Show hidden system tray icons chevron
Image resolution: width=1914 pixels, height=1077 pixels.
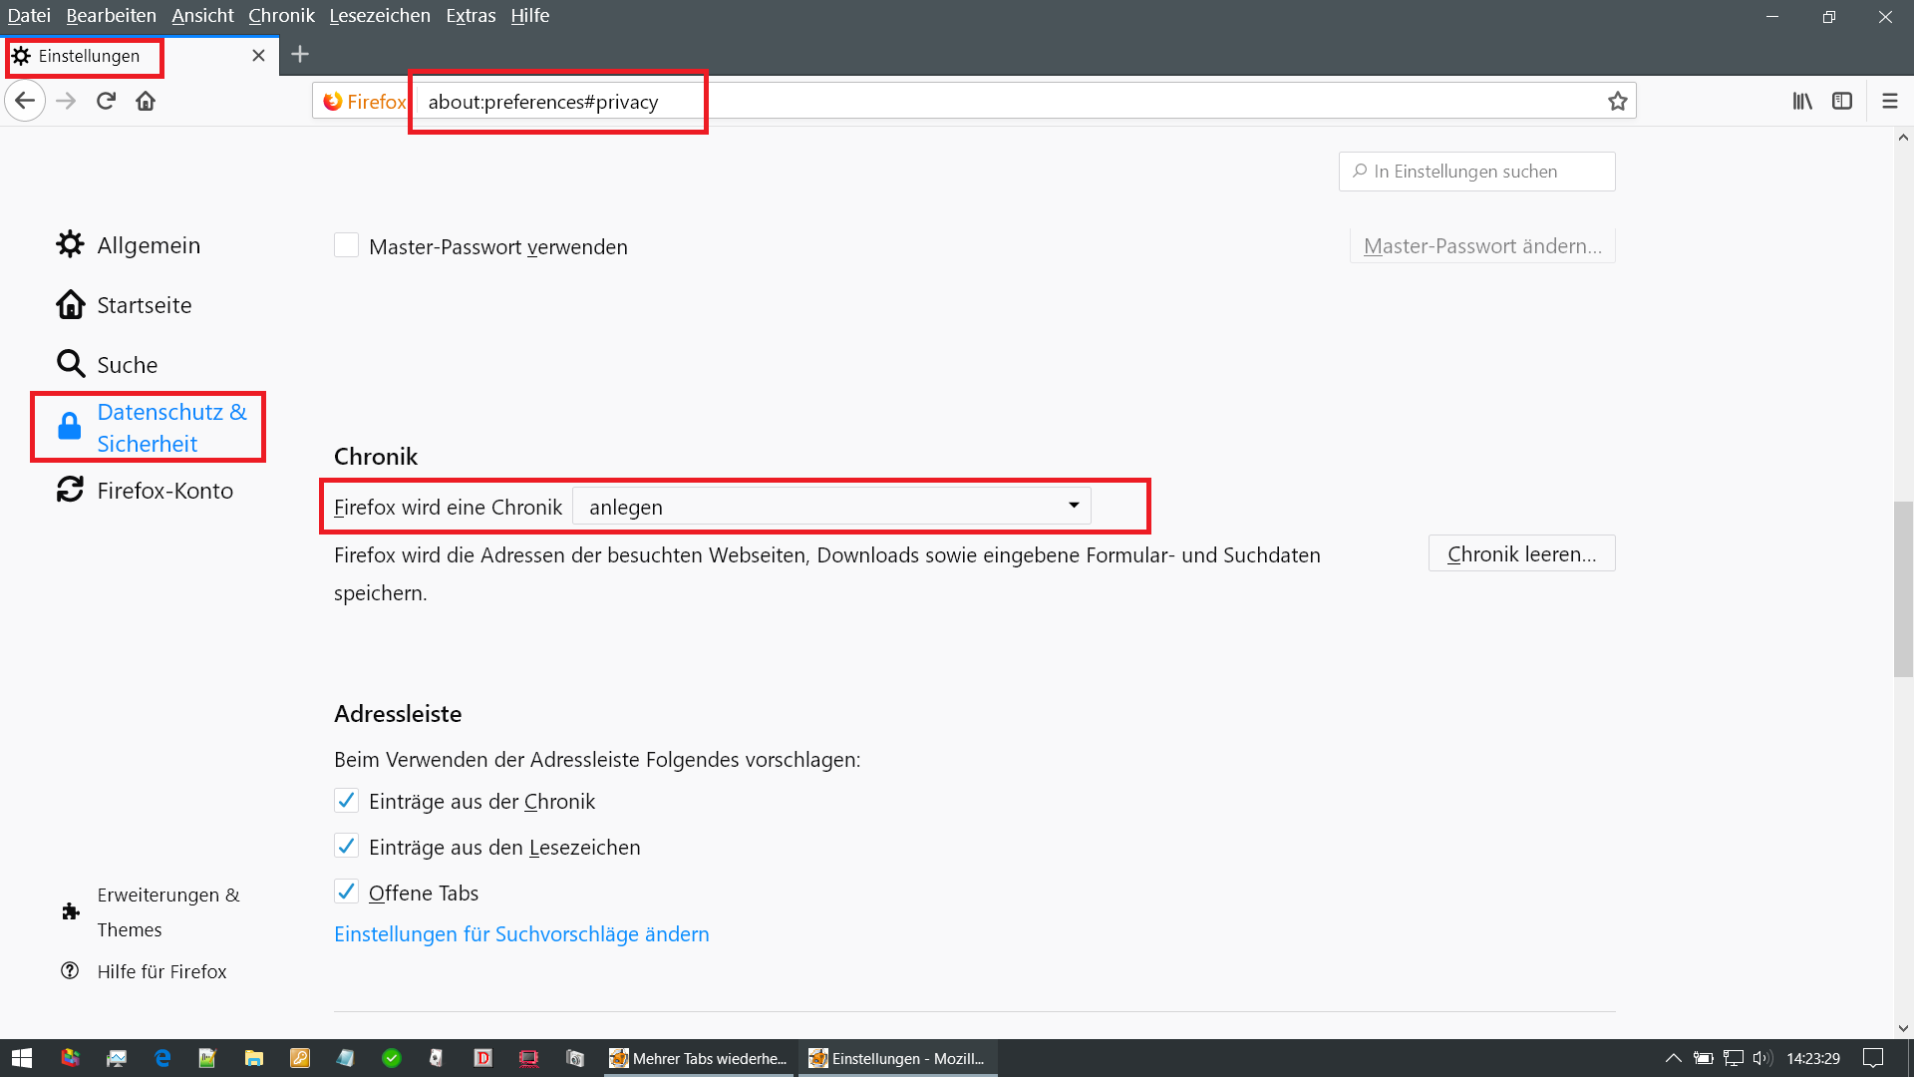(1673, 1058)
